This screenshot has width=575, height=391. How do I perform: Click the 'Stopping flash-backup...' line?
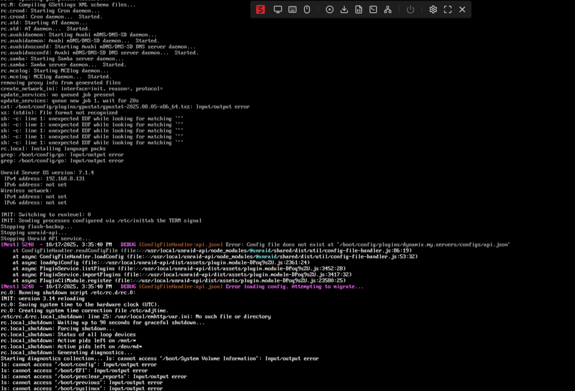(37, 227)
